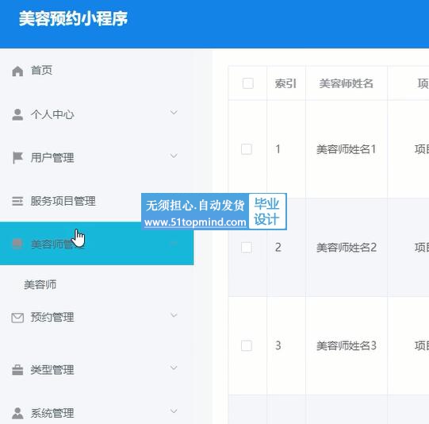The width and height of the screenshot is (429, 424).
Task: Open the 系统管理 menu
Action: click(97, 413)
